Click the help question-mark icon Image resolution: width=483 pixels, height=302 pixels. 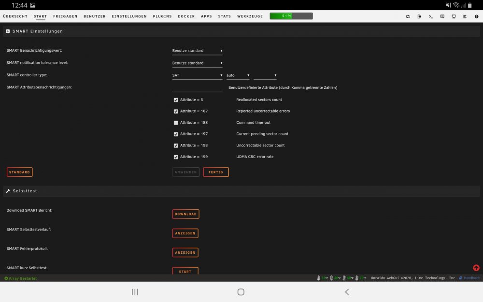click(476, 16)
